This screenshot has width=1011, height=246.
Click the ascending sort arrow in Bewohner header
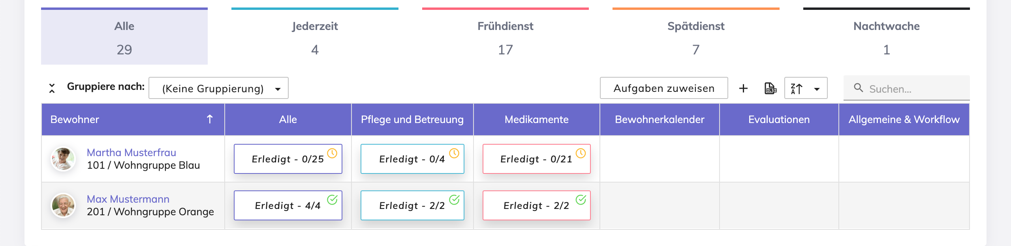click(x=210, y=119)
